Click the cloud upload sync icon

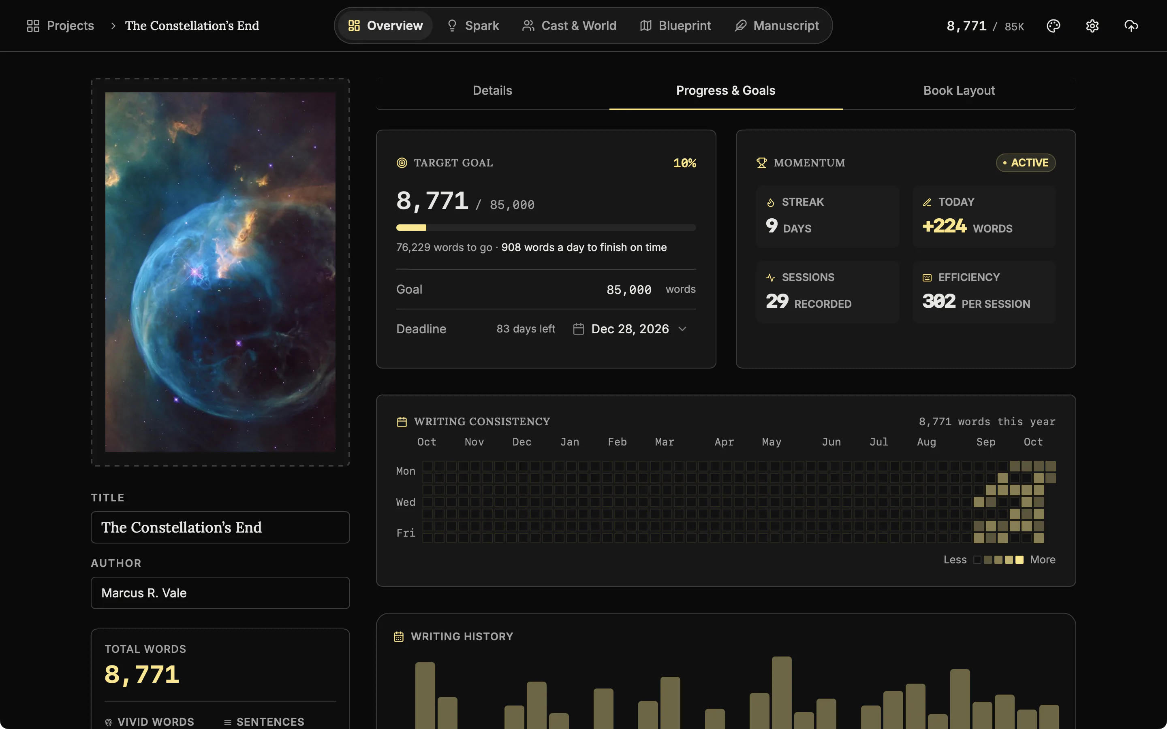[1131, 26]
